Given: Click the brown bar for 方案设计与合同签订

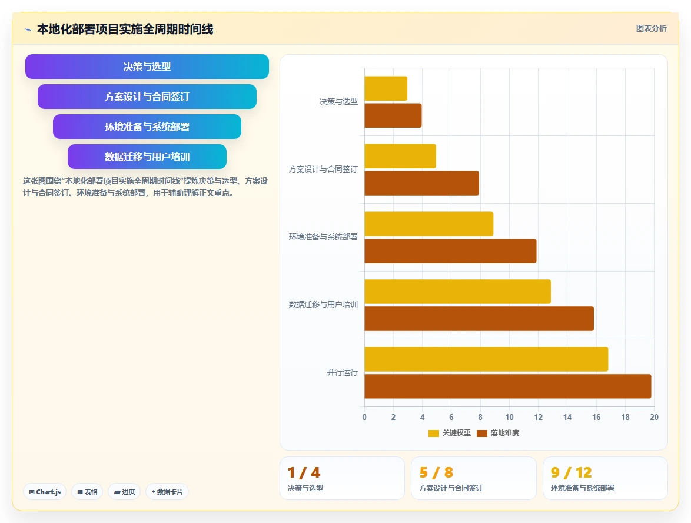Looking at the screenshot, I should tap(422, 183).
